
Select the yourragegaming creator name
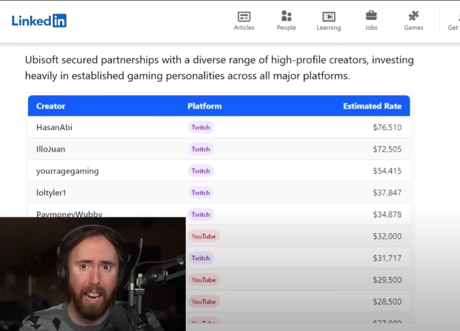pyautogui.click(x=68, y=171)
